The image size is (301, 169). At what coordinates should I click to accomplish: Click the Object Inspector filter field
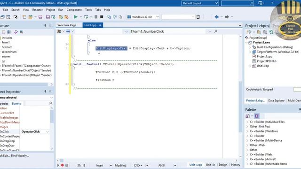(x=37, y=103)
